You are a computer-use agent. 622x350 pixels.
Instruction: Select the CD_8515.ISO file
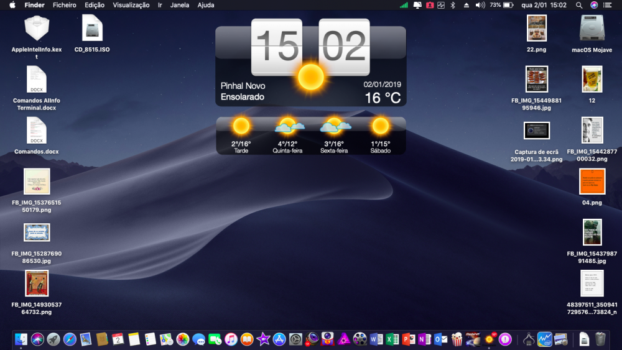[92, 34]
